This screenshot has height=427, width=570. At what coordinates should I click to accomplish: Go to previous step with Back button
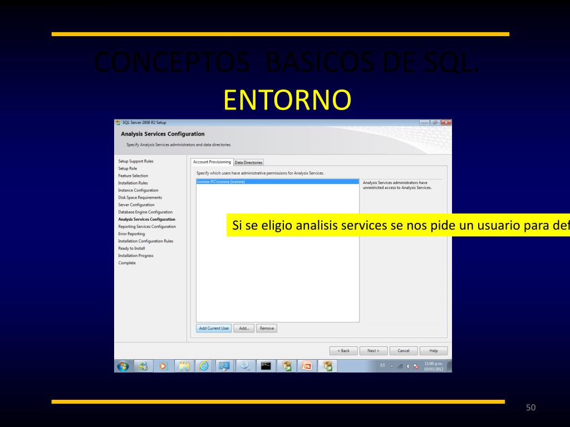[x=343, y=351]
